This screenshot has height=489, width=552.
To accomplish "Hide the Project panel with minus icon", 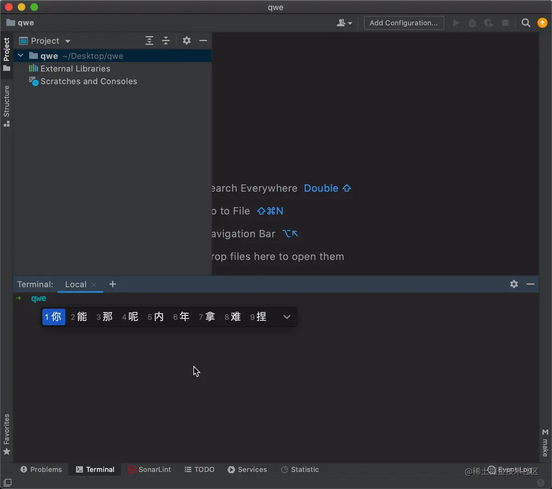I will coord(203,40).
